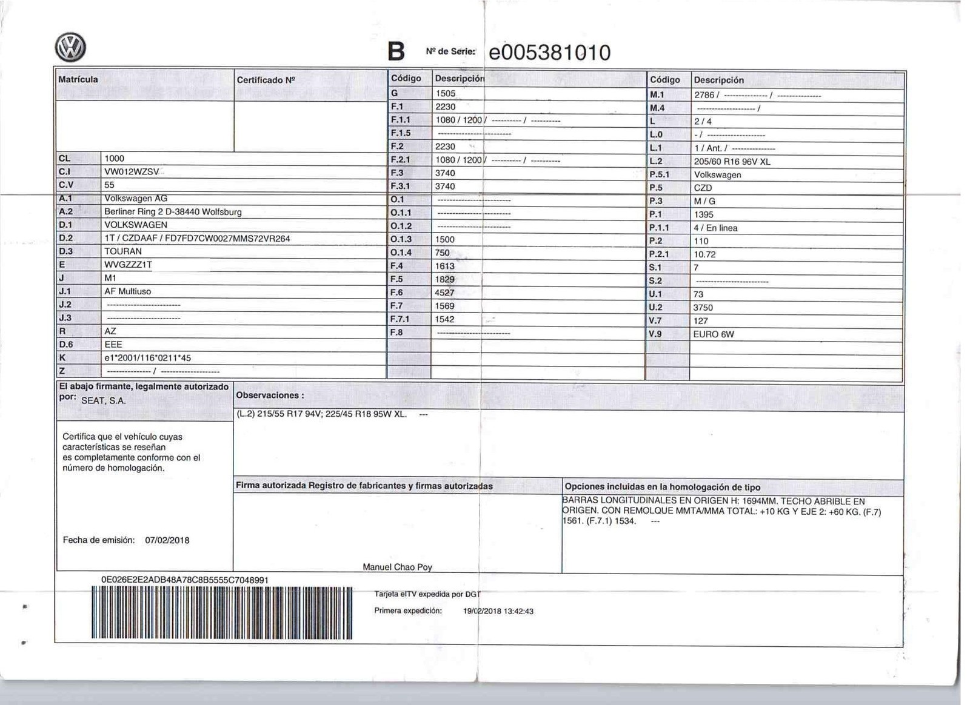The width and height of the screenshot is (970, 705).
Task: Select the VW012WZSV code value
Action: pos(132,171)
